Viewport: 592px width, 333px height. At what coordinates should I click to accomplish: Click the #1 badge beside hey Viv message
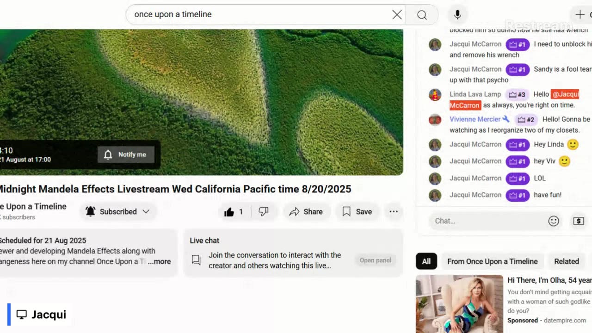518,161
